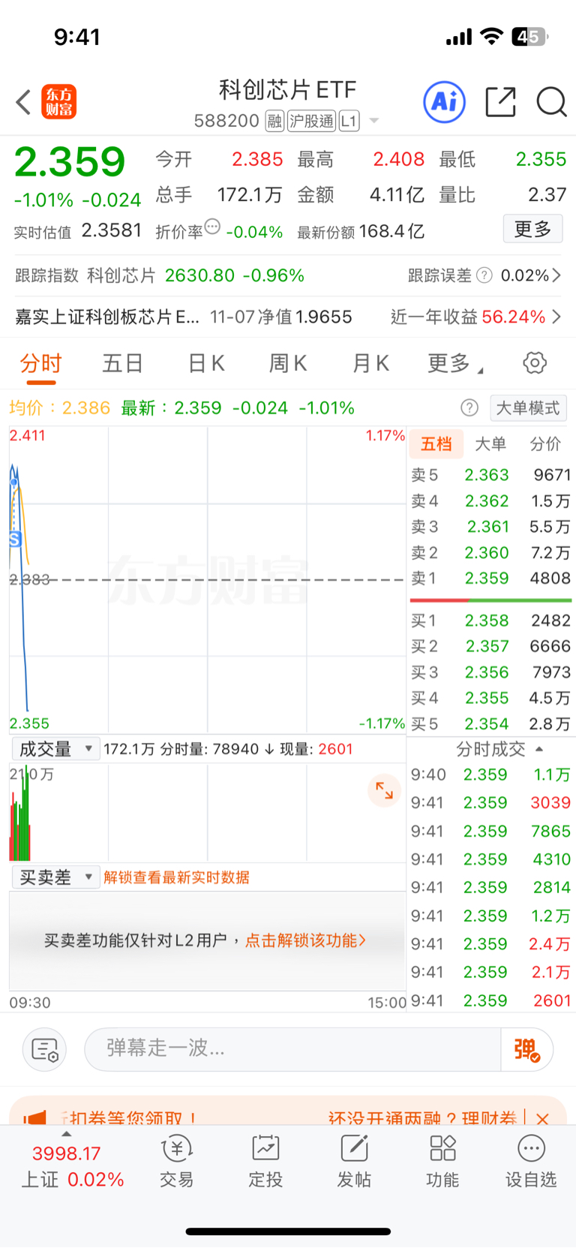Image resolution: width=576 pixels, height=1248 pixels.
Task: Switch to the 月K tab
Action: (370, 363)
